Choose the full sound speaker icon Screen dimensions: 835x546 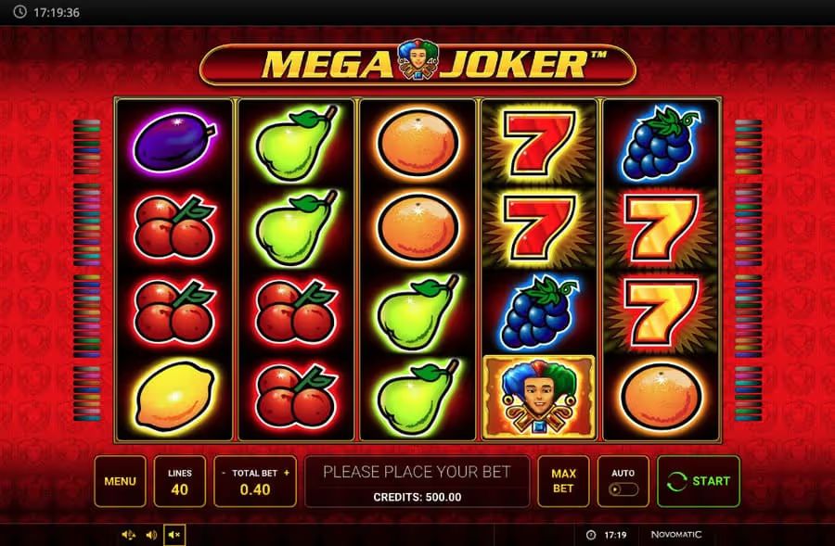pyautogui.click(x=128, y=535)
